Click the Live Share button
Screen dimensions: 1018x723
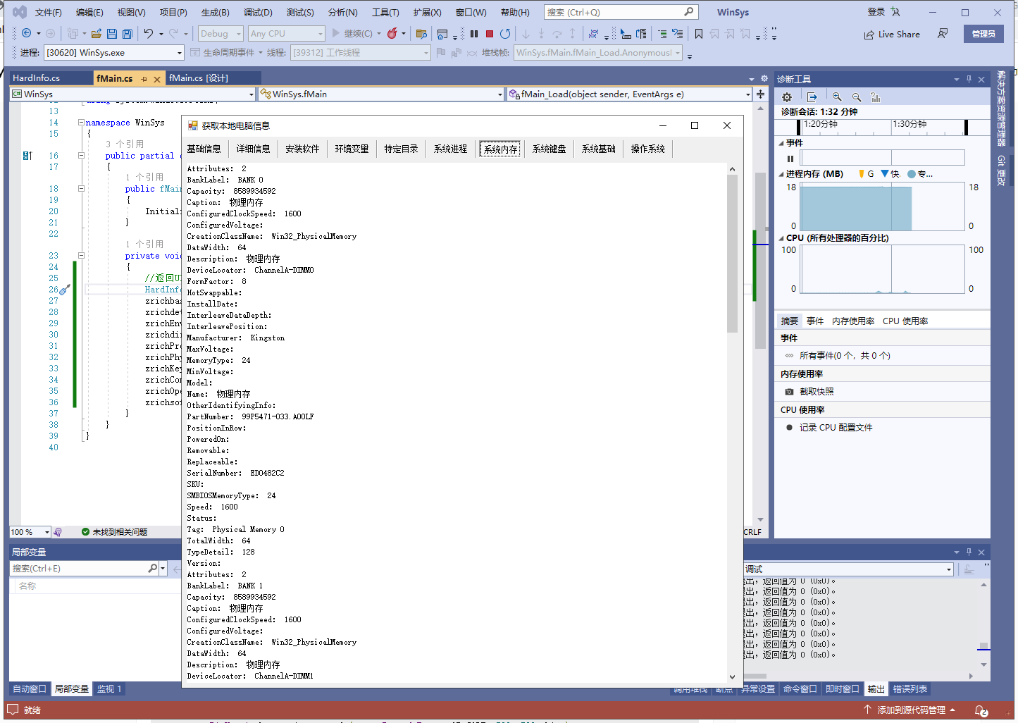(892, 34)
